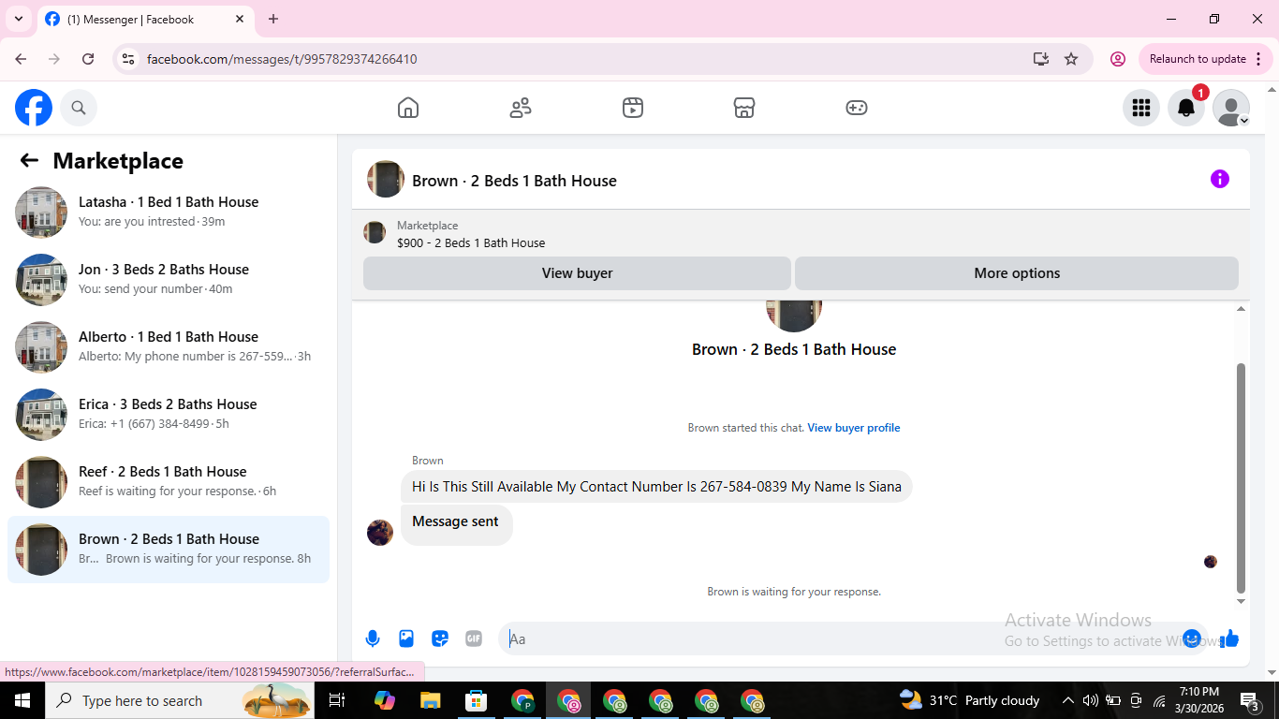Open install app icon in address bar
The image size is (1279, 719).
click(x=1041, y=59)
